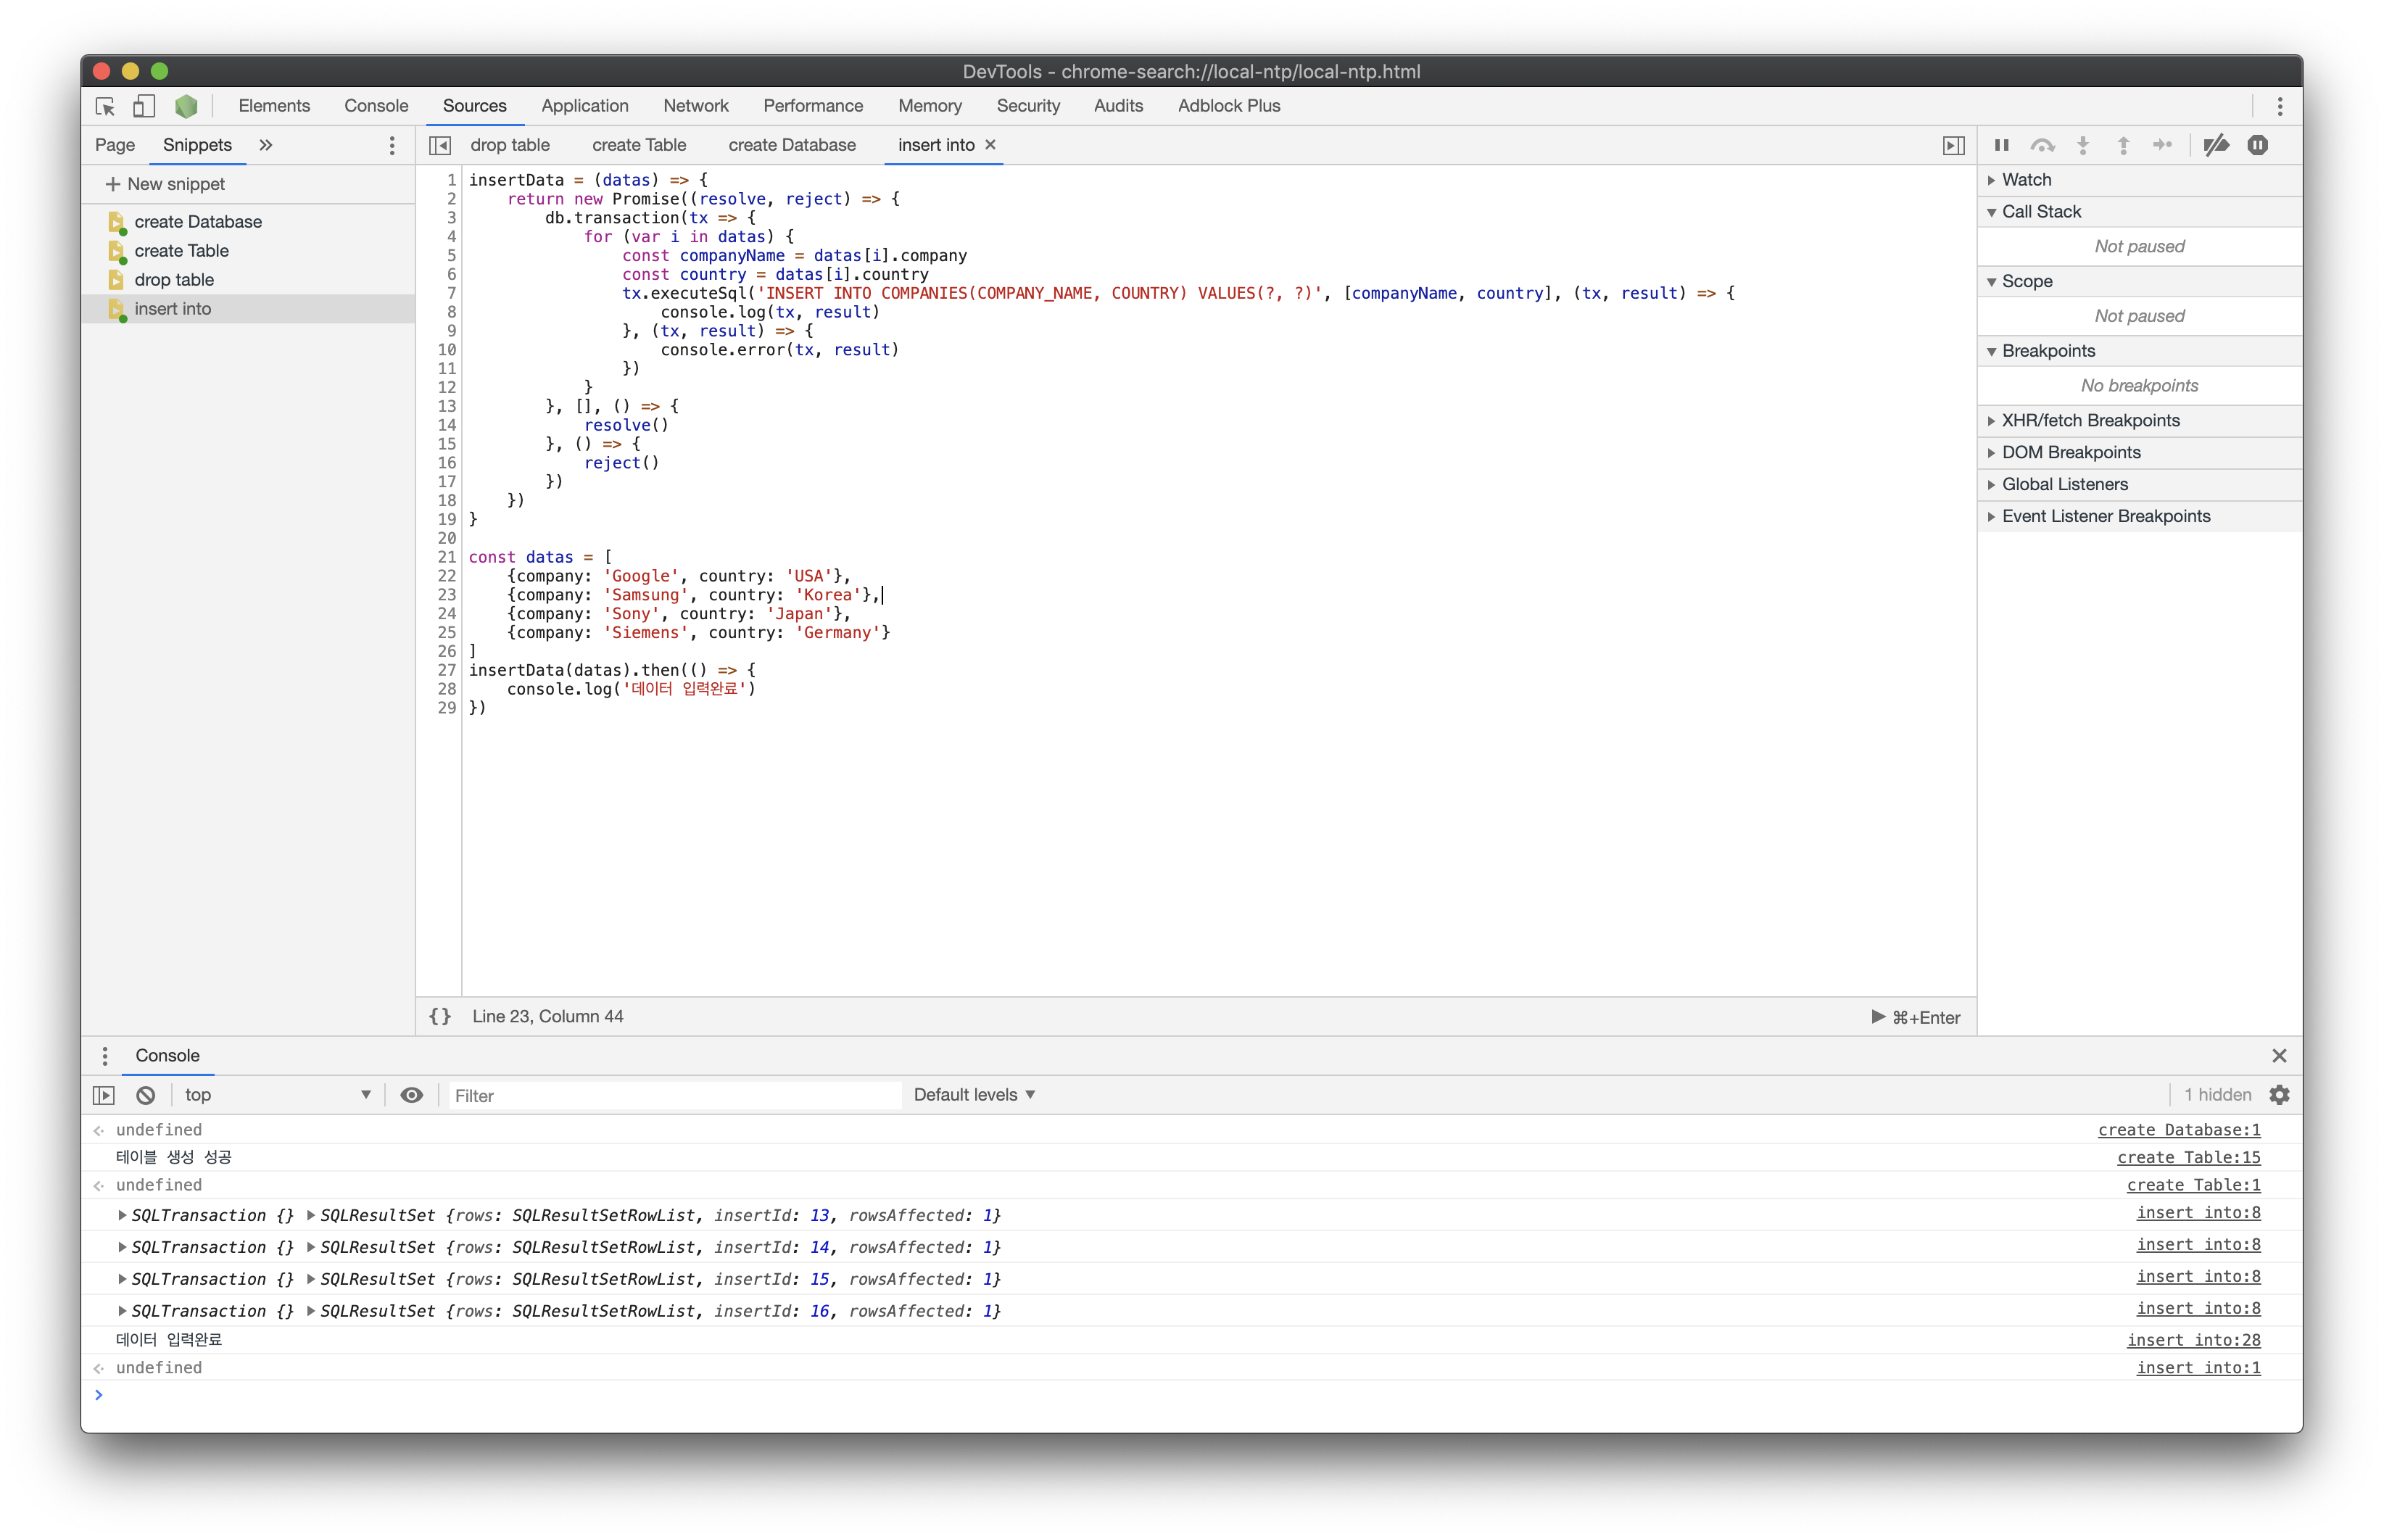Click the inspect element picker icon
Image resolution: width=2384 pixels, height=1540 pixels.
coord(105,106)
